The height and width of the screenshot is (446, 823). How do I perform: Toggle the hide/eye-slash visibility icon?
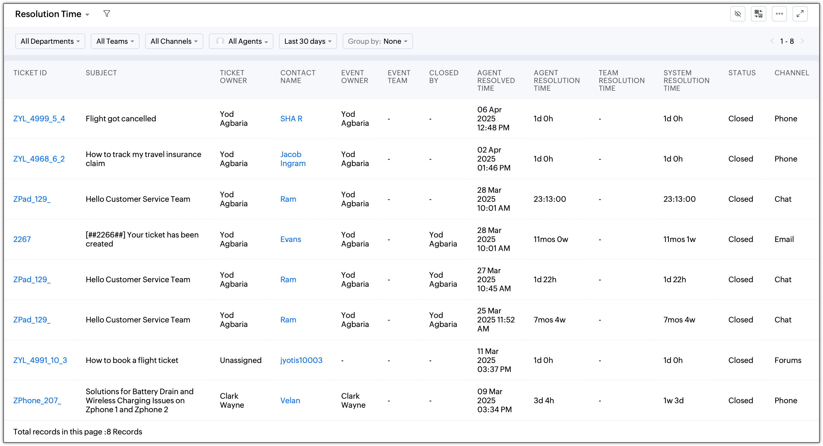(738, 14)
